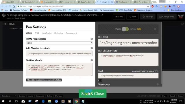Screen dimensions: 185x104
Task: Uncheck the Template checkbox
Action: point(99,84)
